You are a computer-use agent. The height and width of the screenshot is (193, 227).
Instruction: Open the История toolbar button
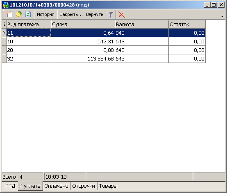pyautogui.click(x=45, y=14)
